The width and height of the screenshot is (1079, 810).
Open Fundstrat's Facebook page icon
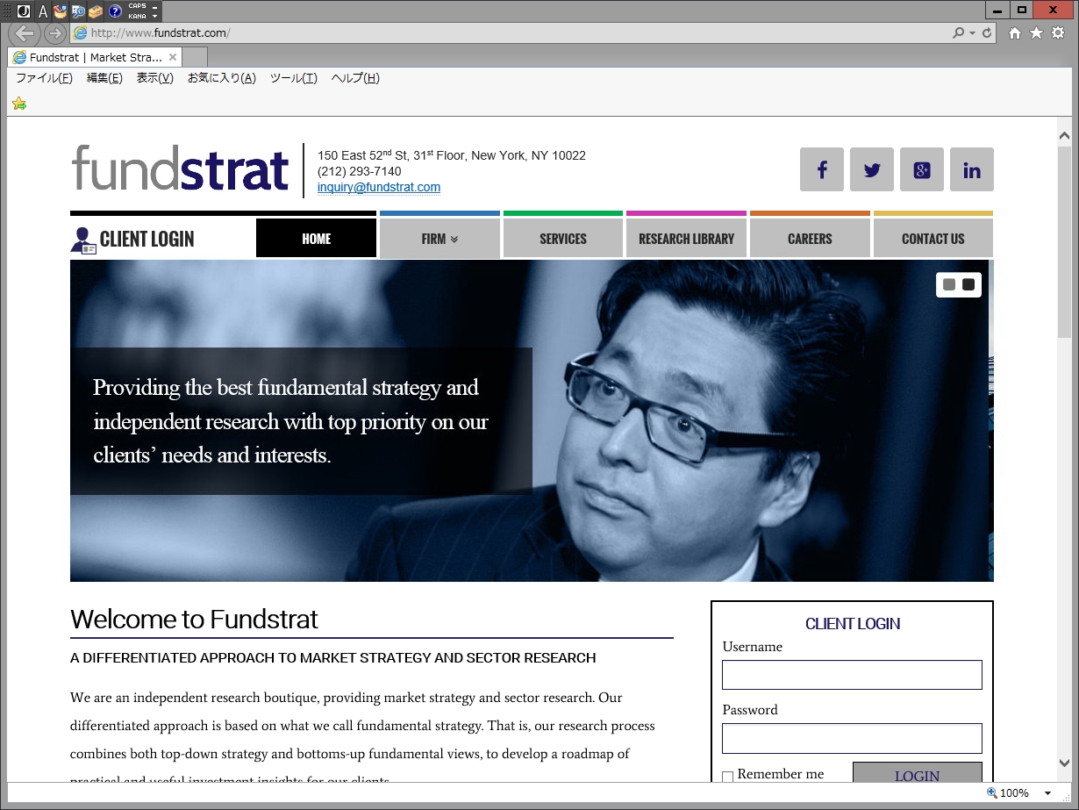[822, 169]
